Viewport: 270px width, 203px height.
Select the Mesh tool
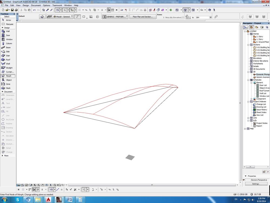tap(8, 88)
